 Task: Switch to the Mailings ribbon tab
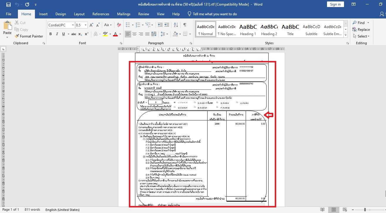pos(124,14)
